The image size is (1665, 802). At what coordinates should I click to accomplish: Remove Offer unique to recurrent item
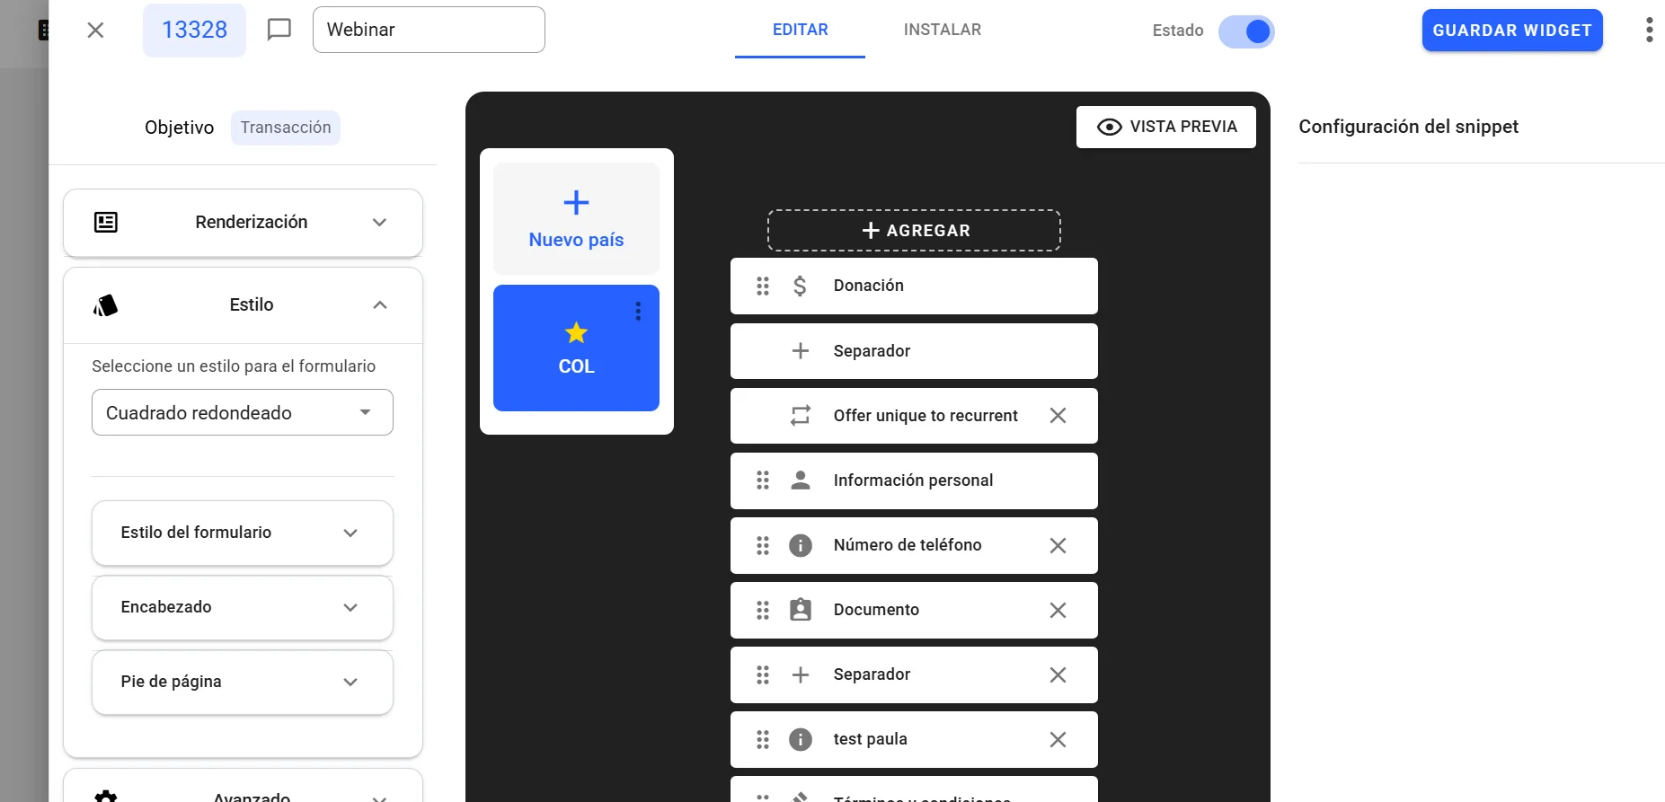click(x=1058, y=416)
